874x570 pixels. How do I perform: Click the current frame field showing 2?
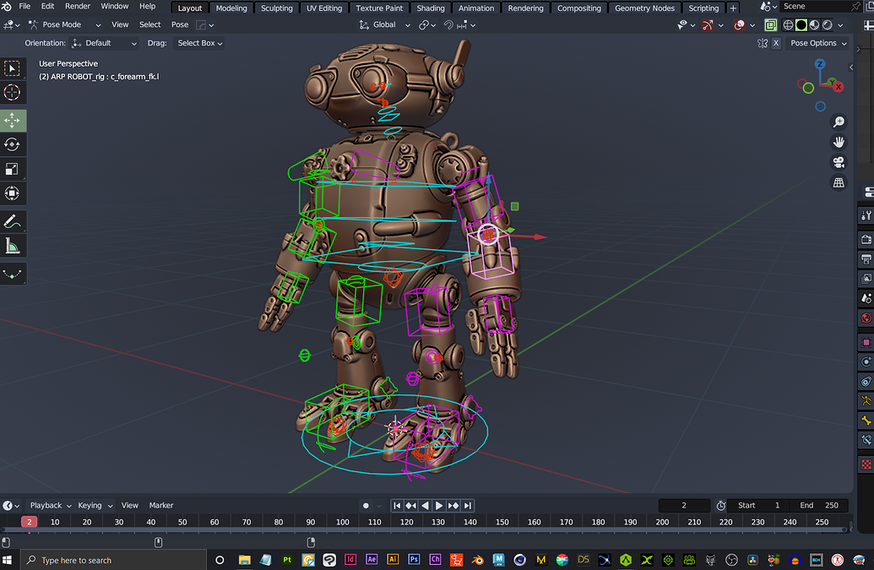(684, 505)
